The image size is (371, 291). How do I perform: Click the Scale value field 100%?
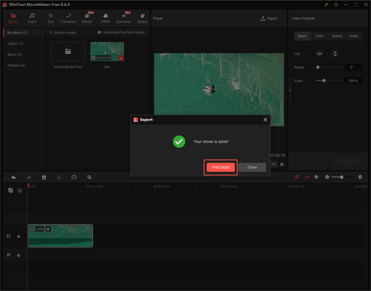[353, 81]
